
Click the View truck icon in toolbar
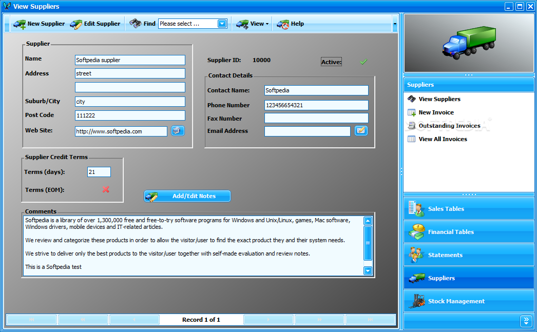point(242,24)
